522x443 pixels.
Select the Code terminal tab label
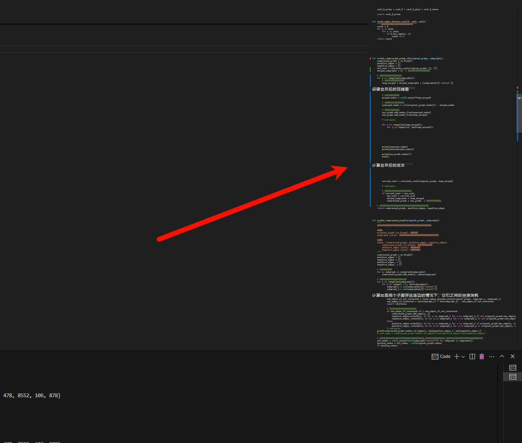click(x=445, y=356)
